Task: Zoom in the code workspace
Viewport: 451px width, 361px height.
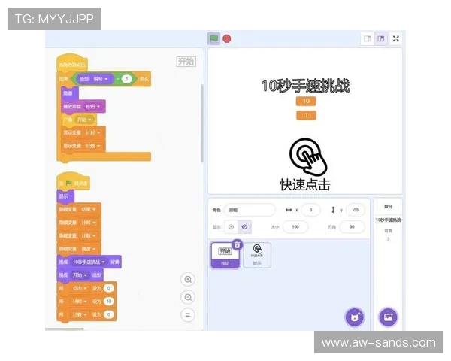Action: [x=188, y=279]
